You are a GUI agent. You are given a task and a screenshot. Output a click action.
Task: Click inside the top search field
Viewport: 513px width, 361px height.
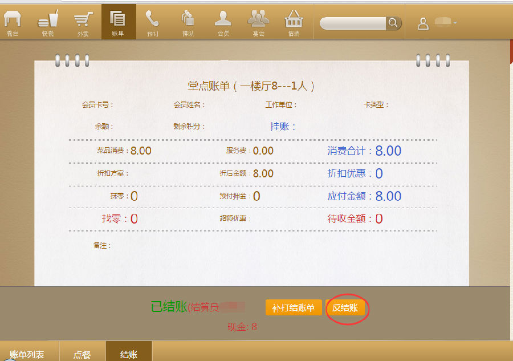point(353,23)
